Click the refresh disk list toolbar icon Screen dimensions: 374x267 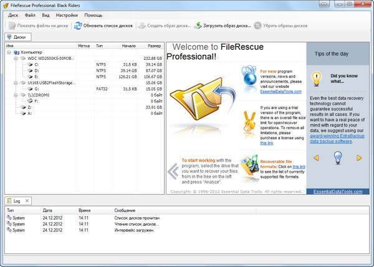[78, 26]
